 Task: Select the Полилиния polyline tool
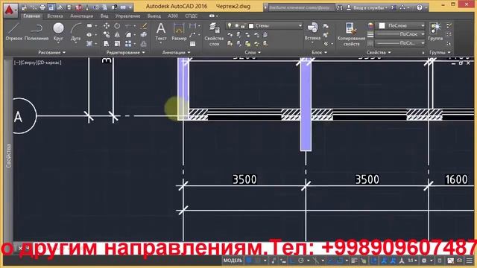pyautogui.click(x=37, y=32)
